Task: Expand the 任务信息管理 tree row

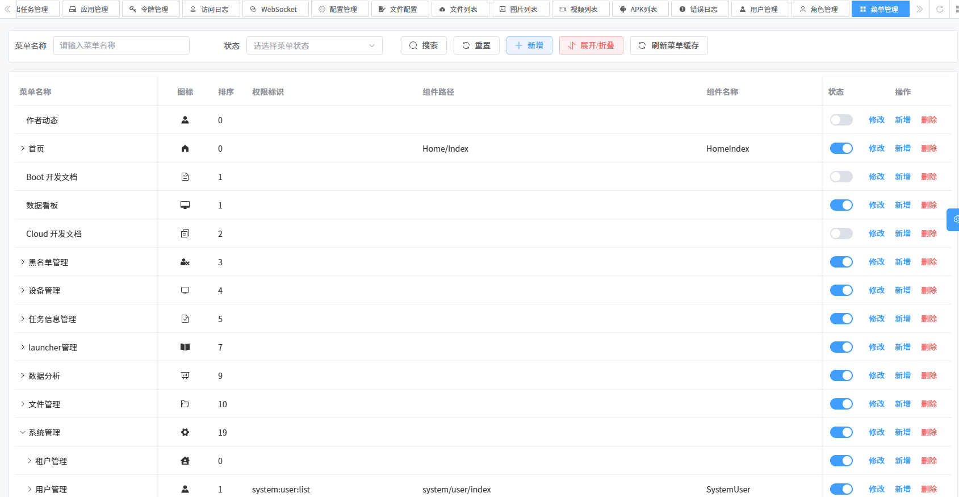Action: pyautogui.click(x=23, y=319)
